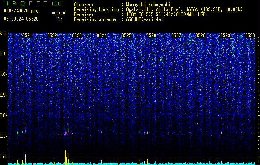Select location text Ogata-vill. Akita-Pref. JAPAN
Viewport: 260px width, 165px height.
(x=162, y=9)
